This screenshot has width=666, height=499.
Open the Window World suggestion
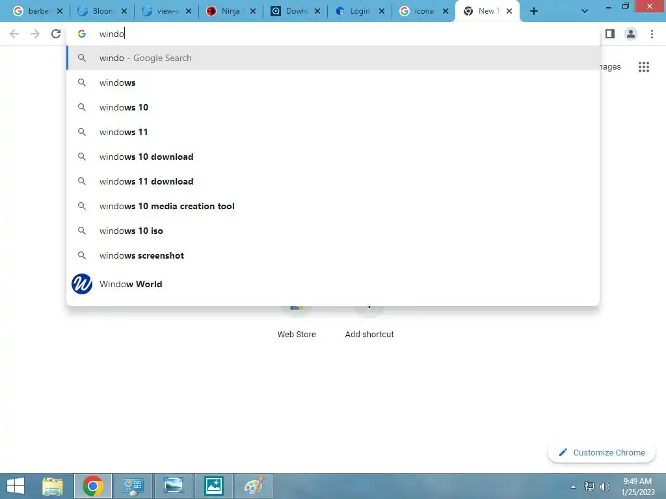[x=333, y=284]
